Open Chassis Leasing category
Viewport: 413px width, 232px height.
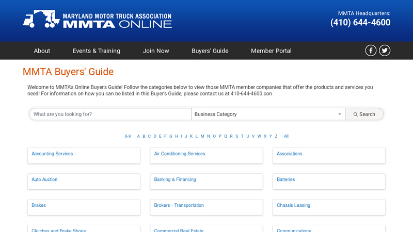(293, 205)
